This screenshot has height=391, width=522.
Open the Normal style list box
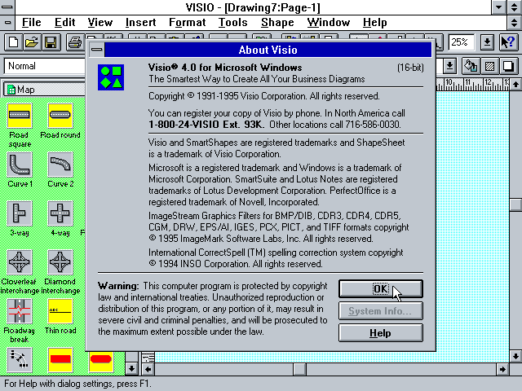click(x=45, y=66)
